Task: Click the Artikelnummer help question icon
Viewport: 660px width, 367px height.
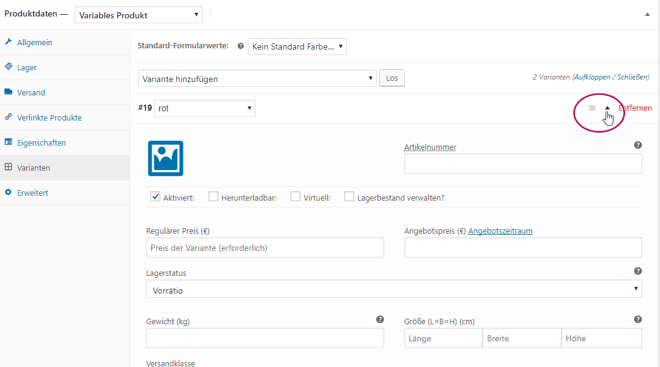Action: (638, 145)
